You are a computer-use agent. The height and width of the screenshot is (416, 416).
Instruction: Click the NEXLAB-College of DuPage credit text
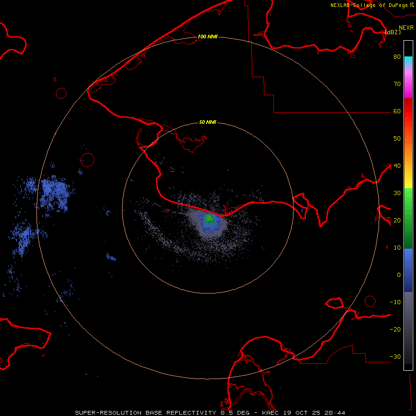pyautogui.click(x=369, y=5)
